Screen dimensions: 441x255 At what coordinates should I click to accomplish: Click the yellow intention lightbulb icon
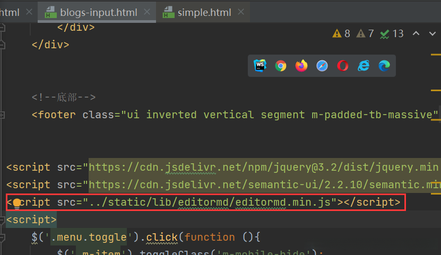17,204
